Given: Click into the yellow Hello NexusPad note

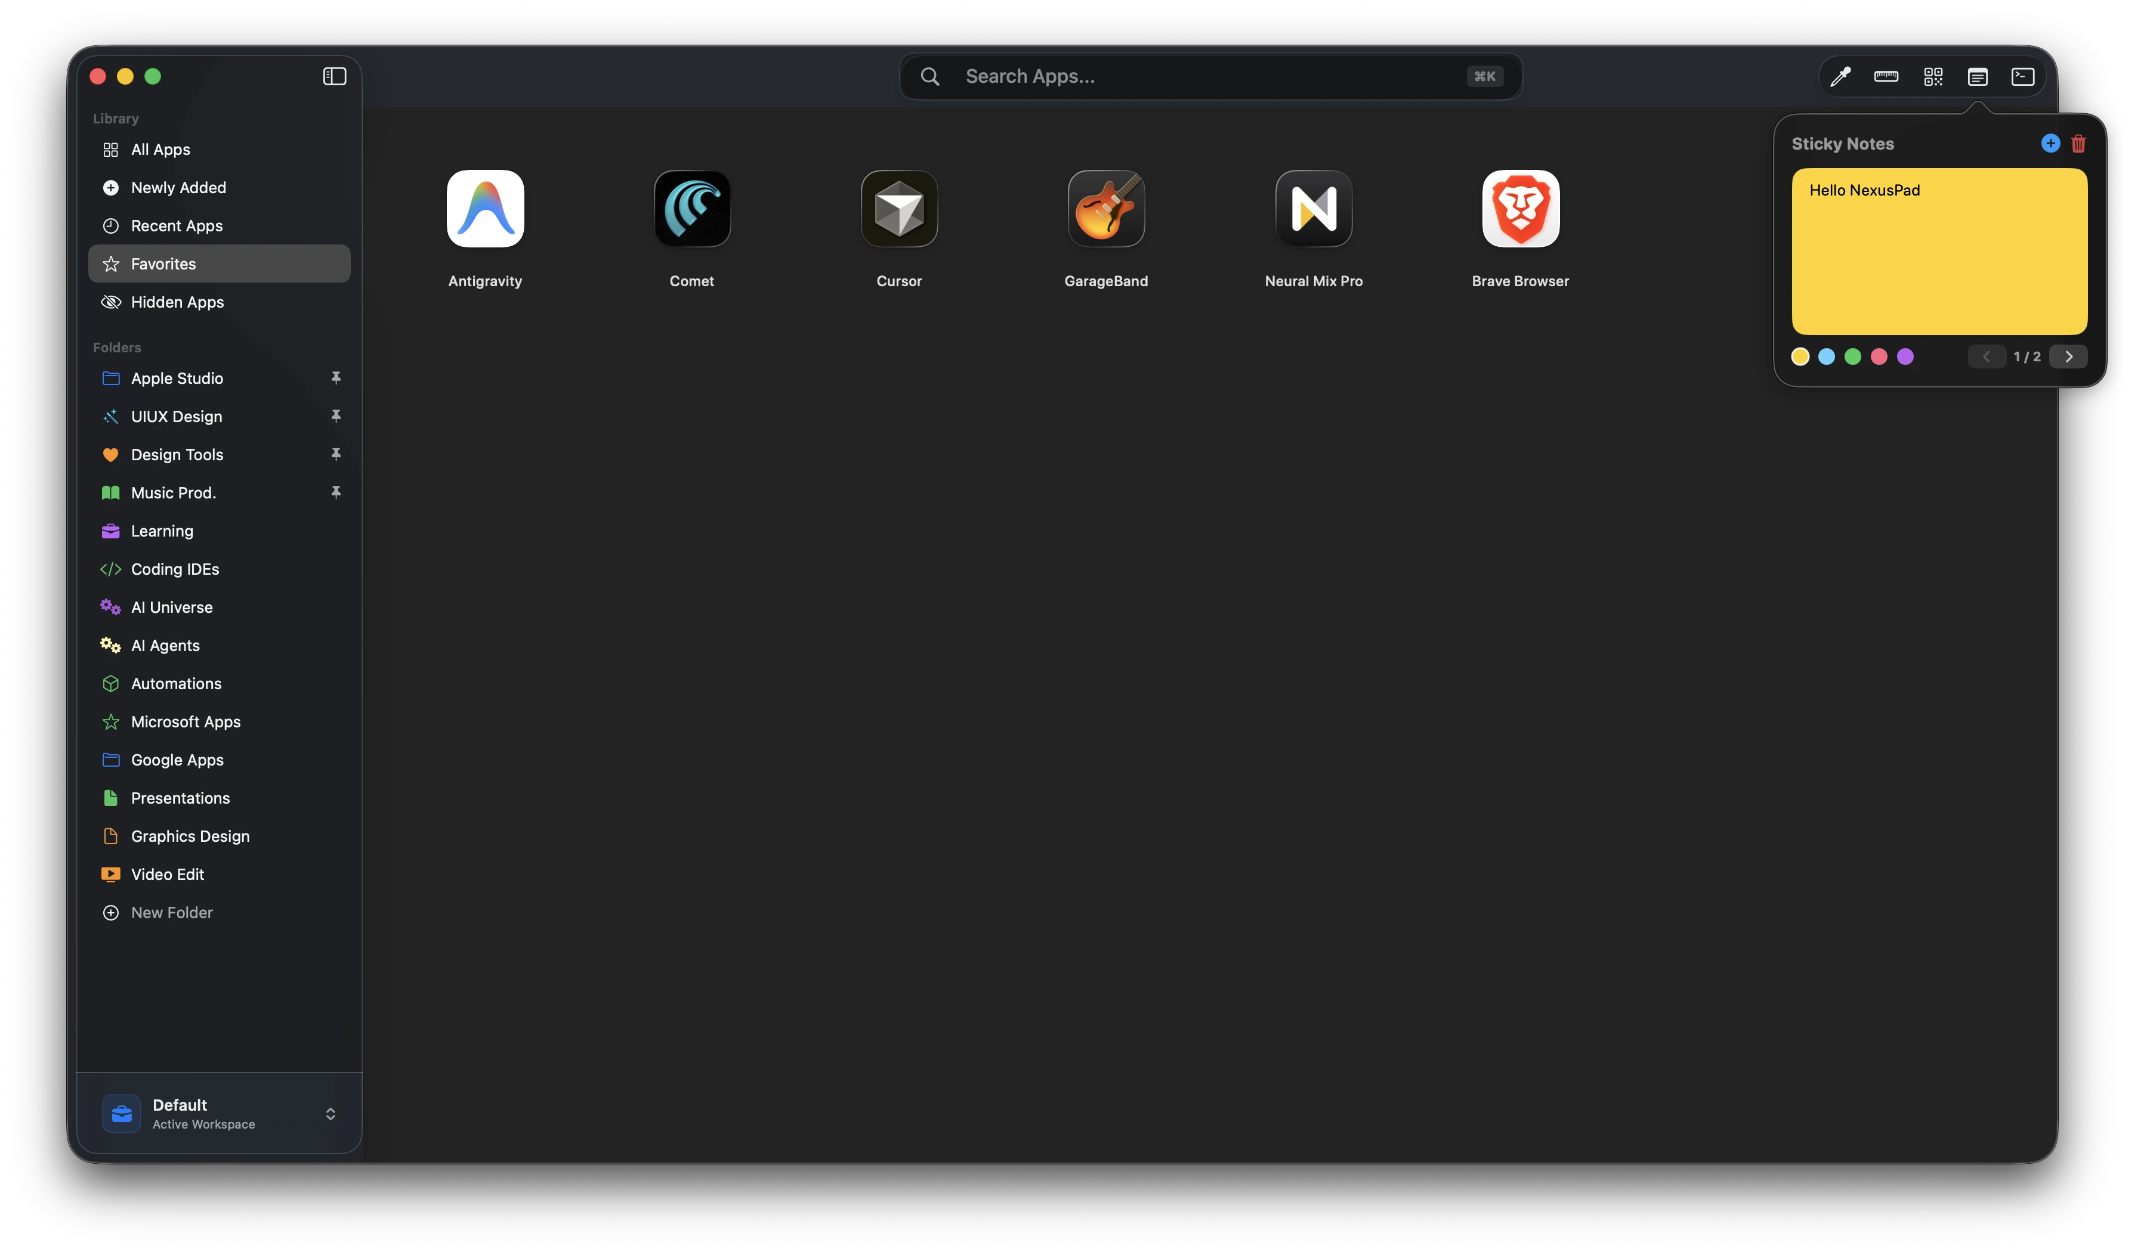Looking at the screenshot, I should click(x=1939, y=251).
